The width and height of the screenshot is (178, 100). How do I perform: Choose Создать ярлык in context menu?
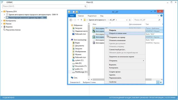[125, 72]
